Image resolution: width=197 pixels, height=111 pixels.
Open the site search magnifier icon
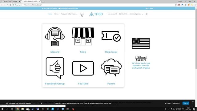tap(147, 14)
